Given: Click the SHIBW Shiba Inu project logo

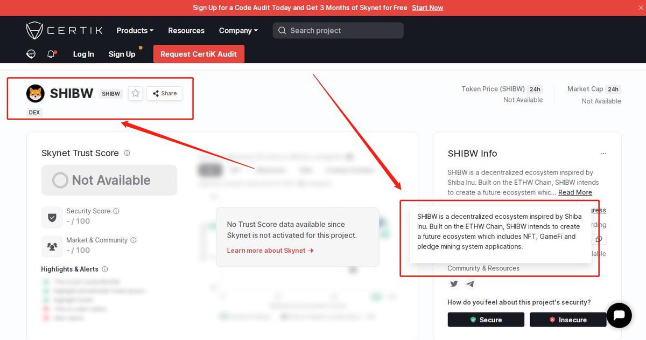Looking at the screenshot, I should (x=36, y=93).
